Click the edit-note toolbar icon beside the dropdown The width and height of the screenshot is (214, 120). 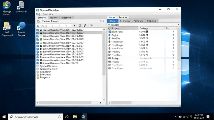[80, 26]
